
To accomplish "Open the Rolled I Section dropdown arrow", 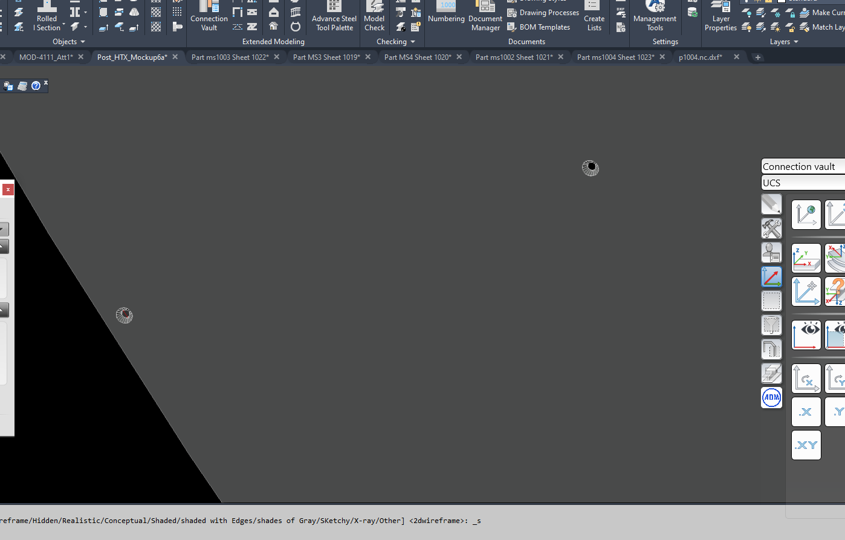I will [63, 25].
